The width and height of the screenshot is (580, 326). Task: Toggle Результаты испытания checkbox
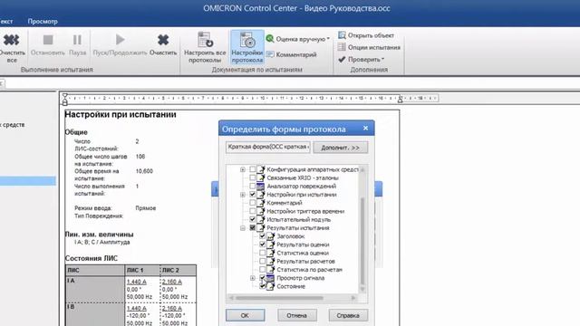point(253,227)
